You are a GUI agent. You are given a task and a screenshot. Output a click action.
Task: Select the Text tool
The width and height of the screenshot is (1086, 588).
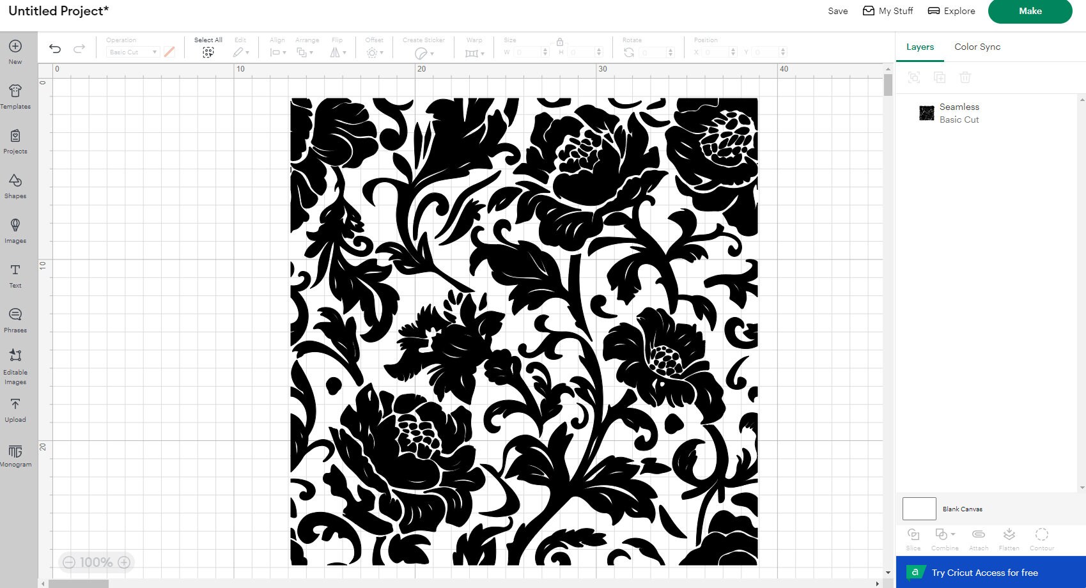(15, 275)
